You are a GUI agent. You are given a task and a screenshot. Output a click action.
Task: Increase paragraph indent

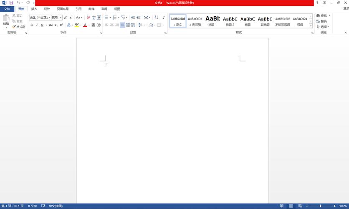[x=139, y=18]
